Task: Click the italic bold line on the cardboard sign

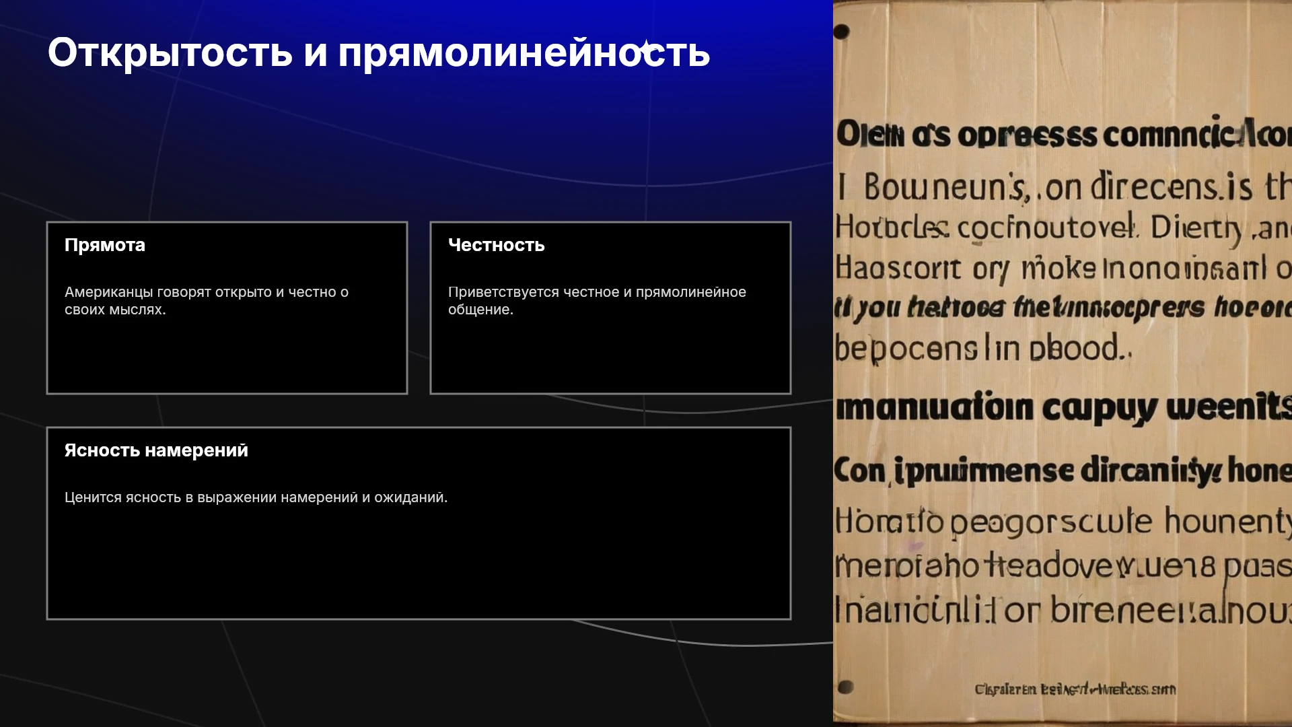Action: tap(1063, 308)
